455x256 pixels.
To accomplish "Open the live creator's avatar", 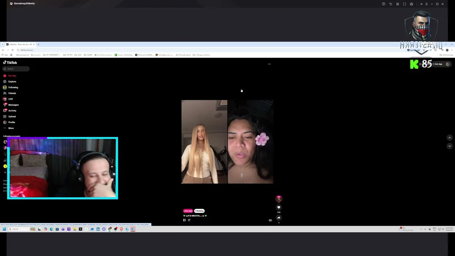I will pos(279,199).
